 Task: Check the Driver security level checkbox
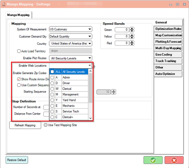[x=52, y=83]
